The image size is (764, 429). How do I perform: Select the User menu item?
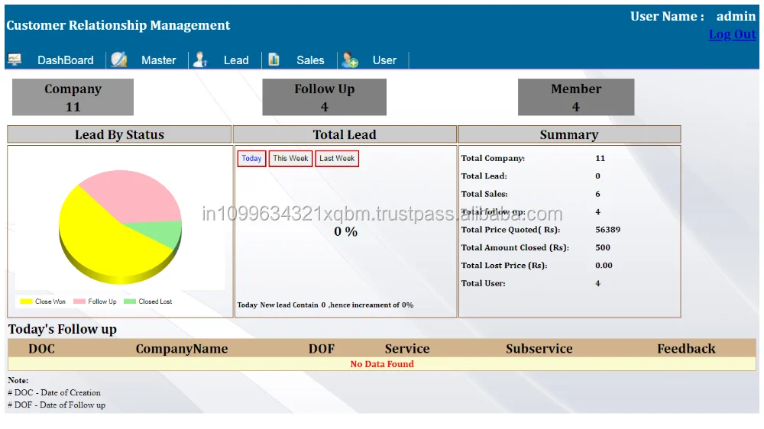[384, 60]
